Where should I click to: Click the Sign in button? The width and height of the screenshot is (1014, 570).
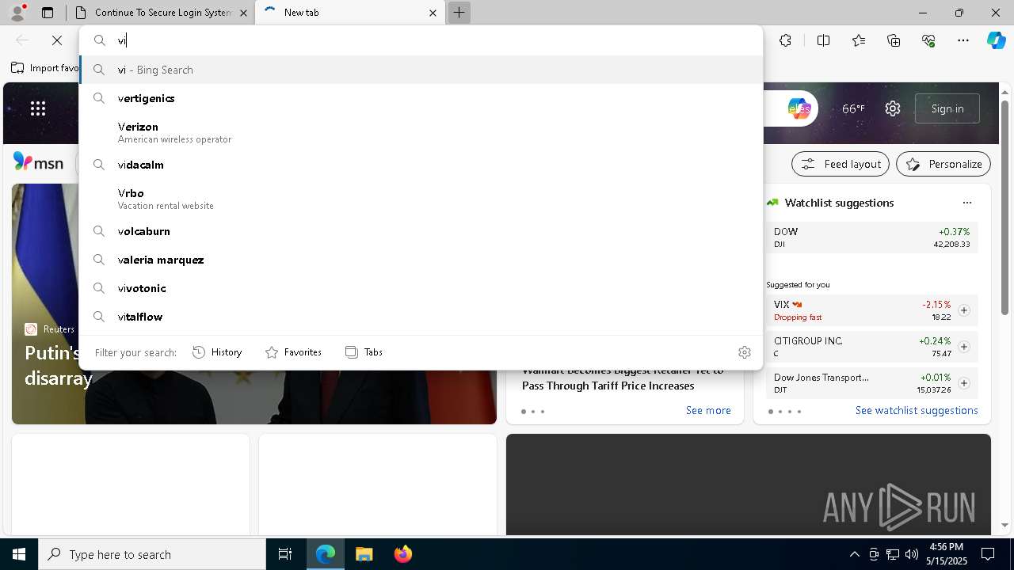pos(947,108)
